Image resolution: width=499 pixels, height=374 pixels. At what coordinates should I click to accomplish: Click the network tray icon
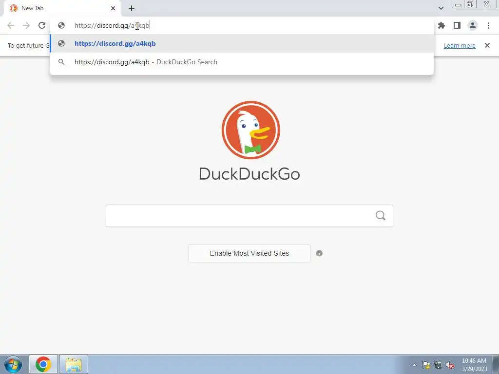coord(438,365)
